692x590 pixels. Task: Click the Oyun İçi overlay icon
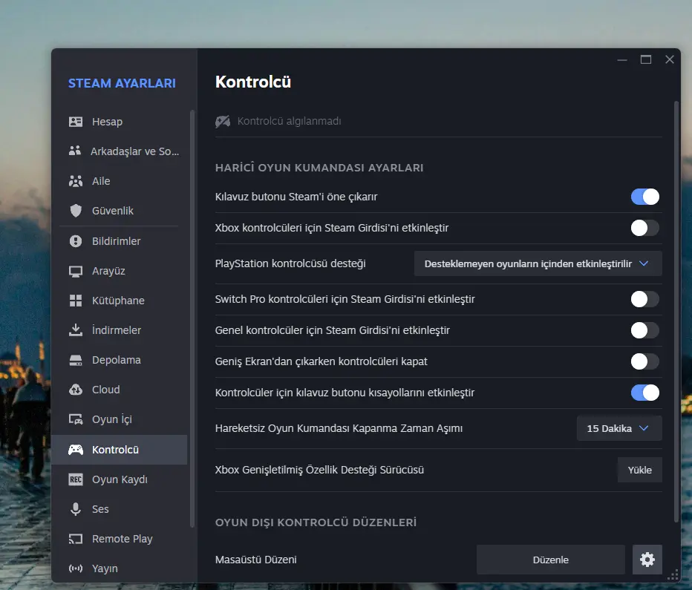point(76,419)
